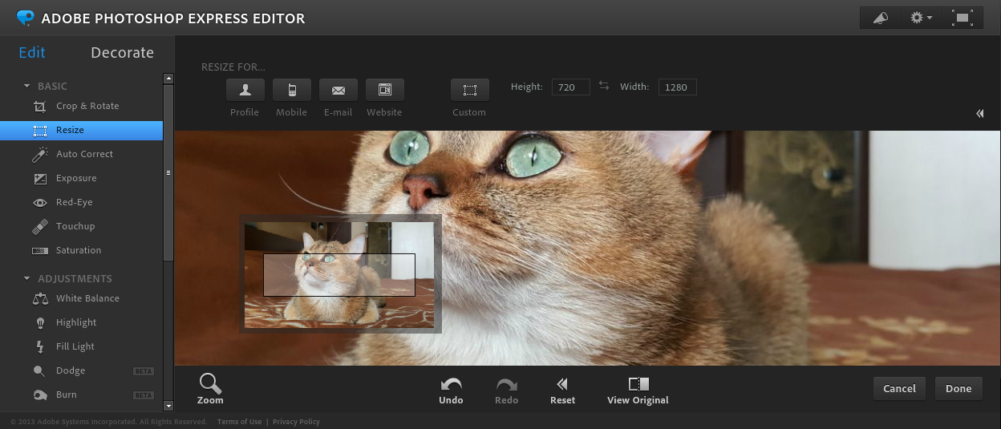The image size is (1001, 429).
Task: Click sidebar scrollbar up arrow
Action: pyautogui.click(x=168, y=79)
